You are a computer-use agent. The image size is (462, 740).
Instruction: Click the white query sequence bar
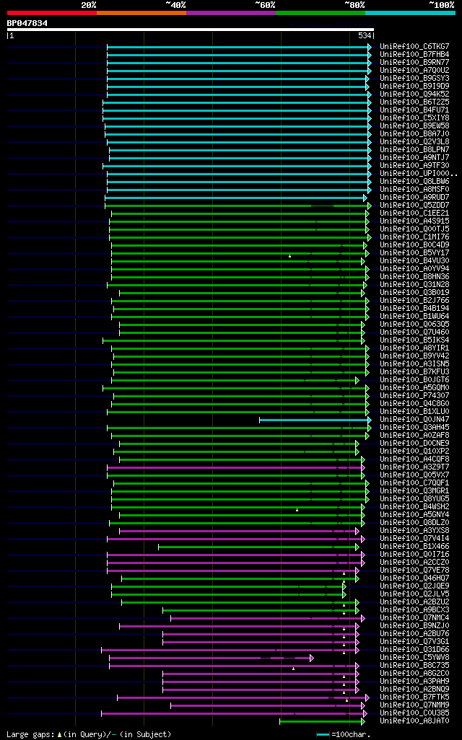coord(191,30)
